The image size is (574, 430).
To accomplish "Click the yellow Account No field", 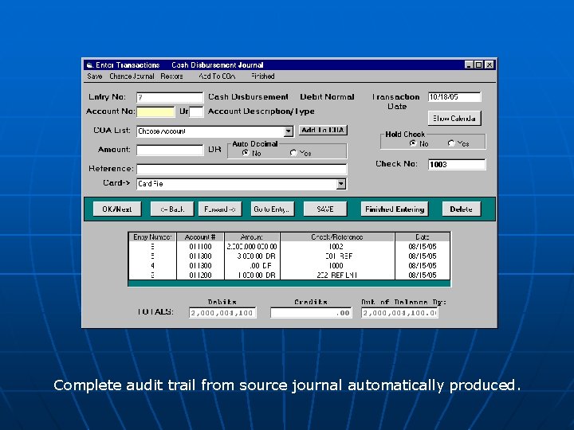I will click(x=155, y=112).
